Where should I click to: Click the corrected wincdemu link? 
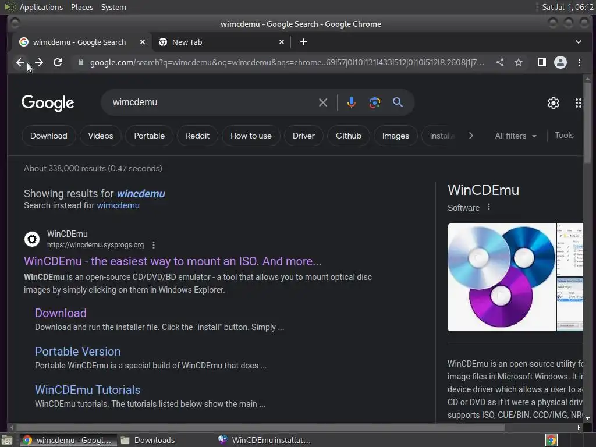[141, 194]
